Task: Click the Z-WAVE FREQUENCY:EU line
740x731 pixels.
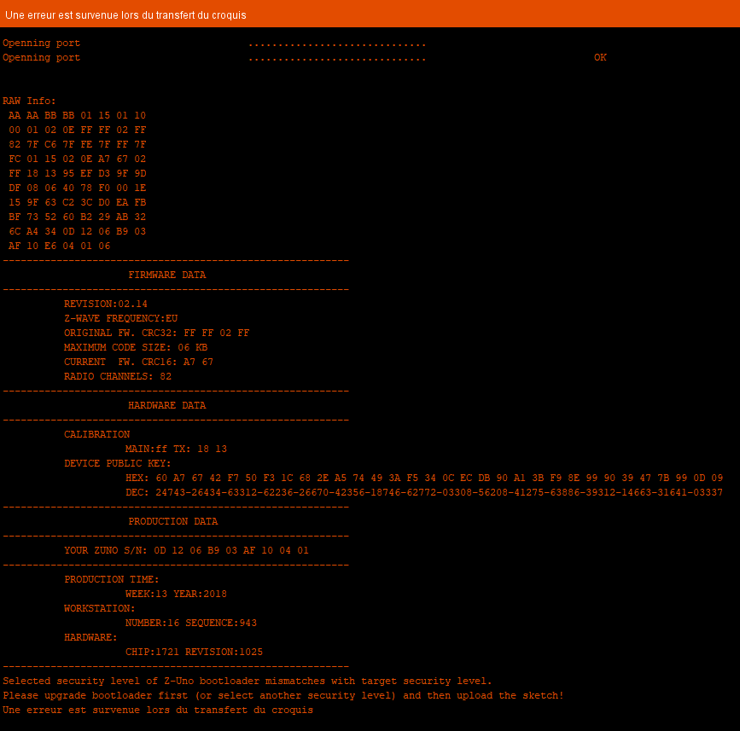Action: pyautogui.click(x=120, y=319)
